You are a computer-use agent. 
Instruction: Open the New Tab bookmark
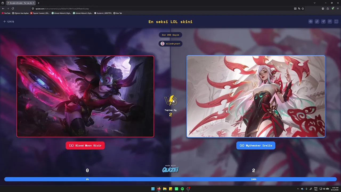tap(117, 13)
